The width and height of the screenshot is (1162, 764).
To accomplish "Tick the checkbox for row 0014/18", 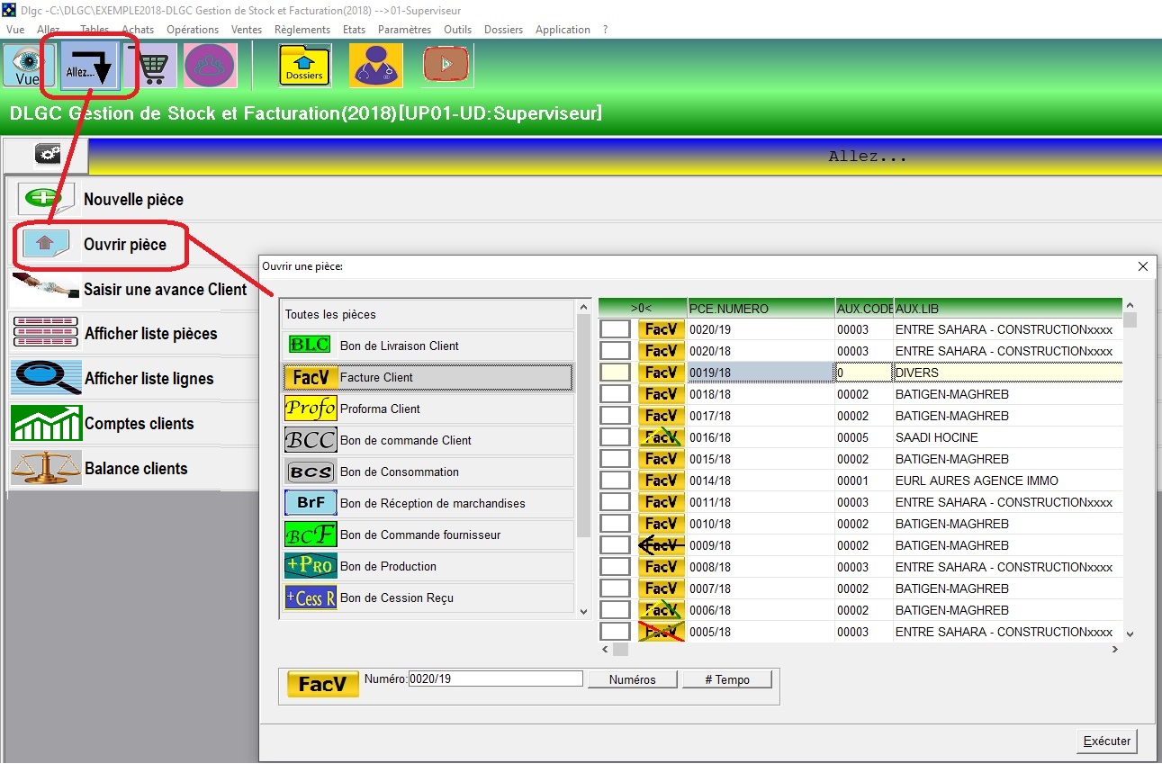I will (x=616, y=481).
